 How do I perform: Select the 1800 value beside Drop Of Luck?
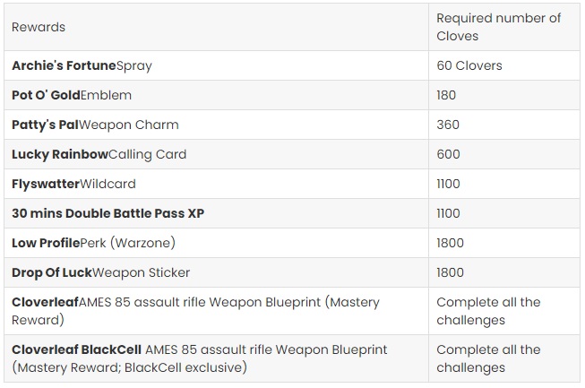coord(450,272)
